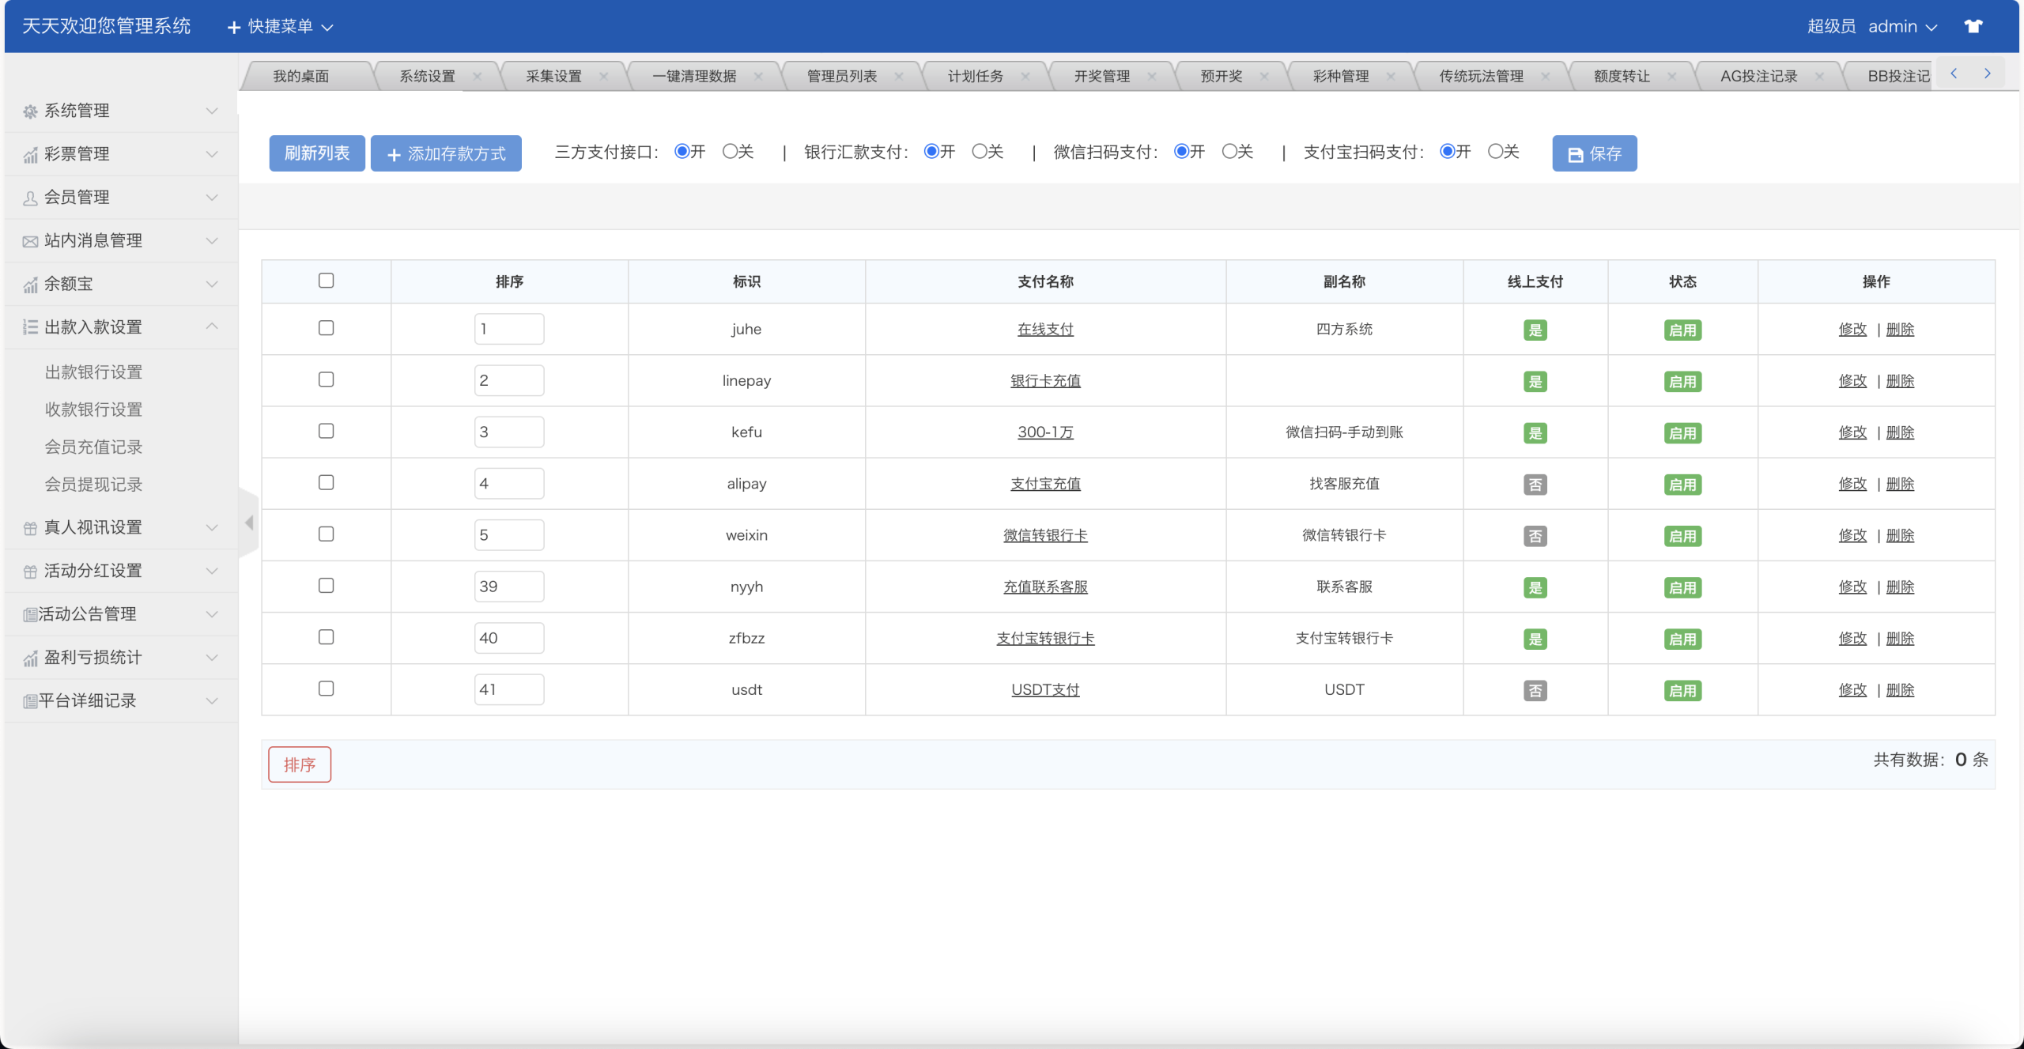The image size is (2024, 1049).
Task: Tick the checkbox for the alipay row
Action: tap(326, 482)
